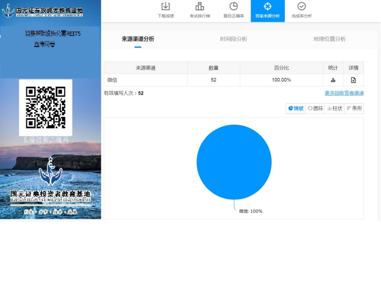Click the 微信 row in source table

click(145, 80)
